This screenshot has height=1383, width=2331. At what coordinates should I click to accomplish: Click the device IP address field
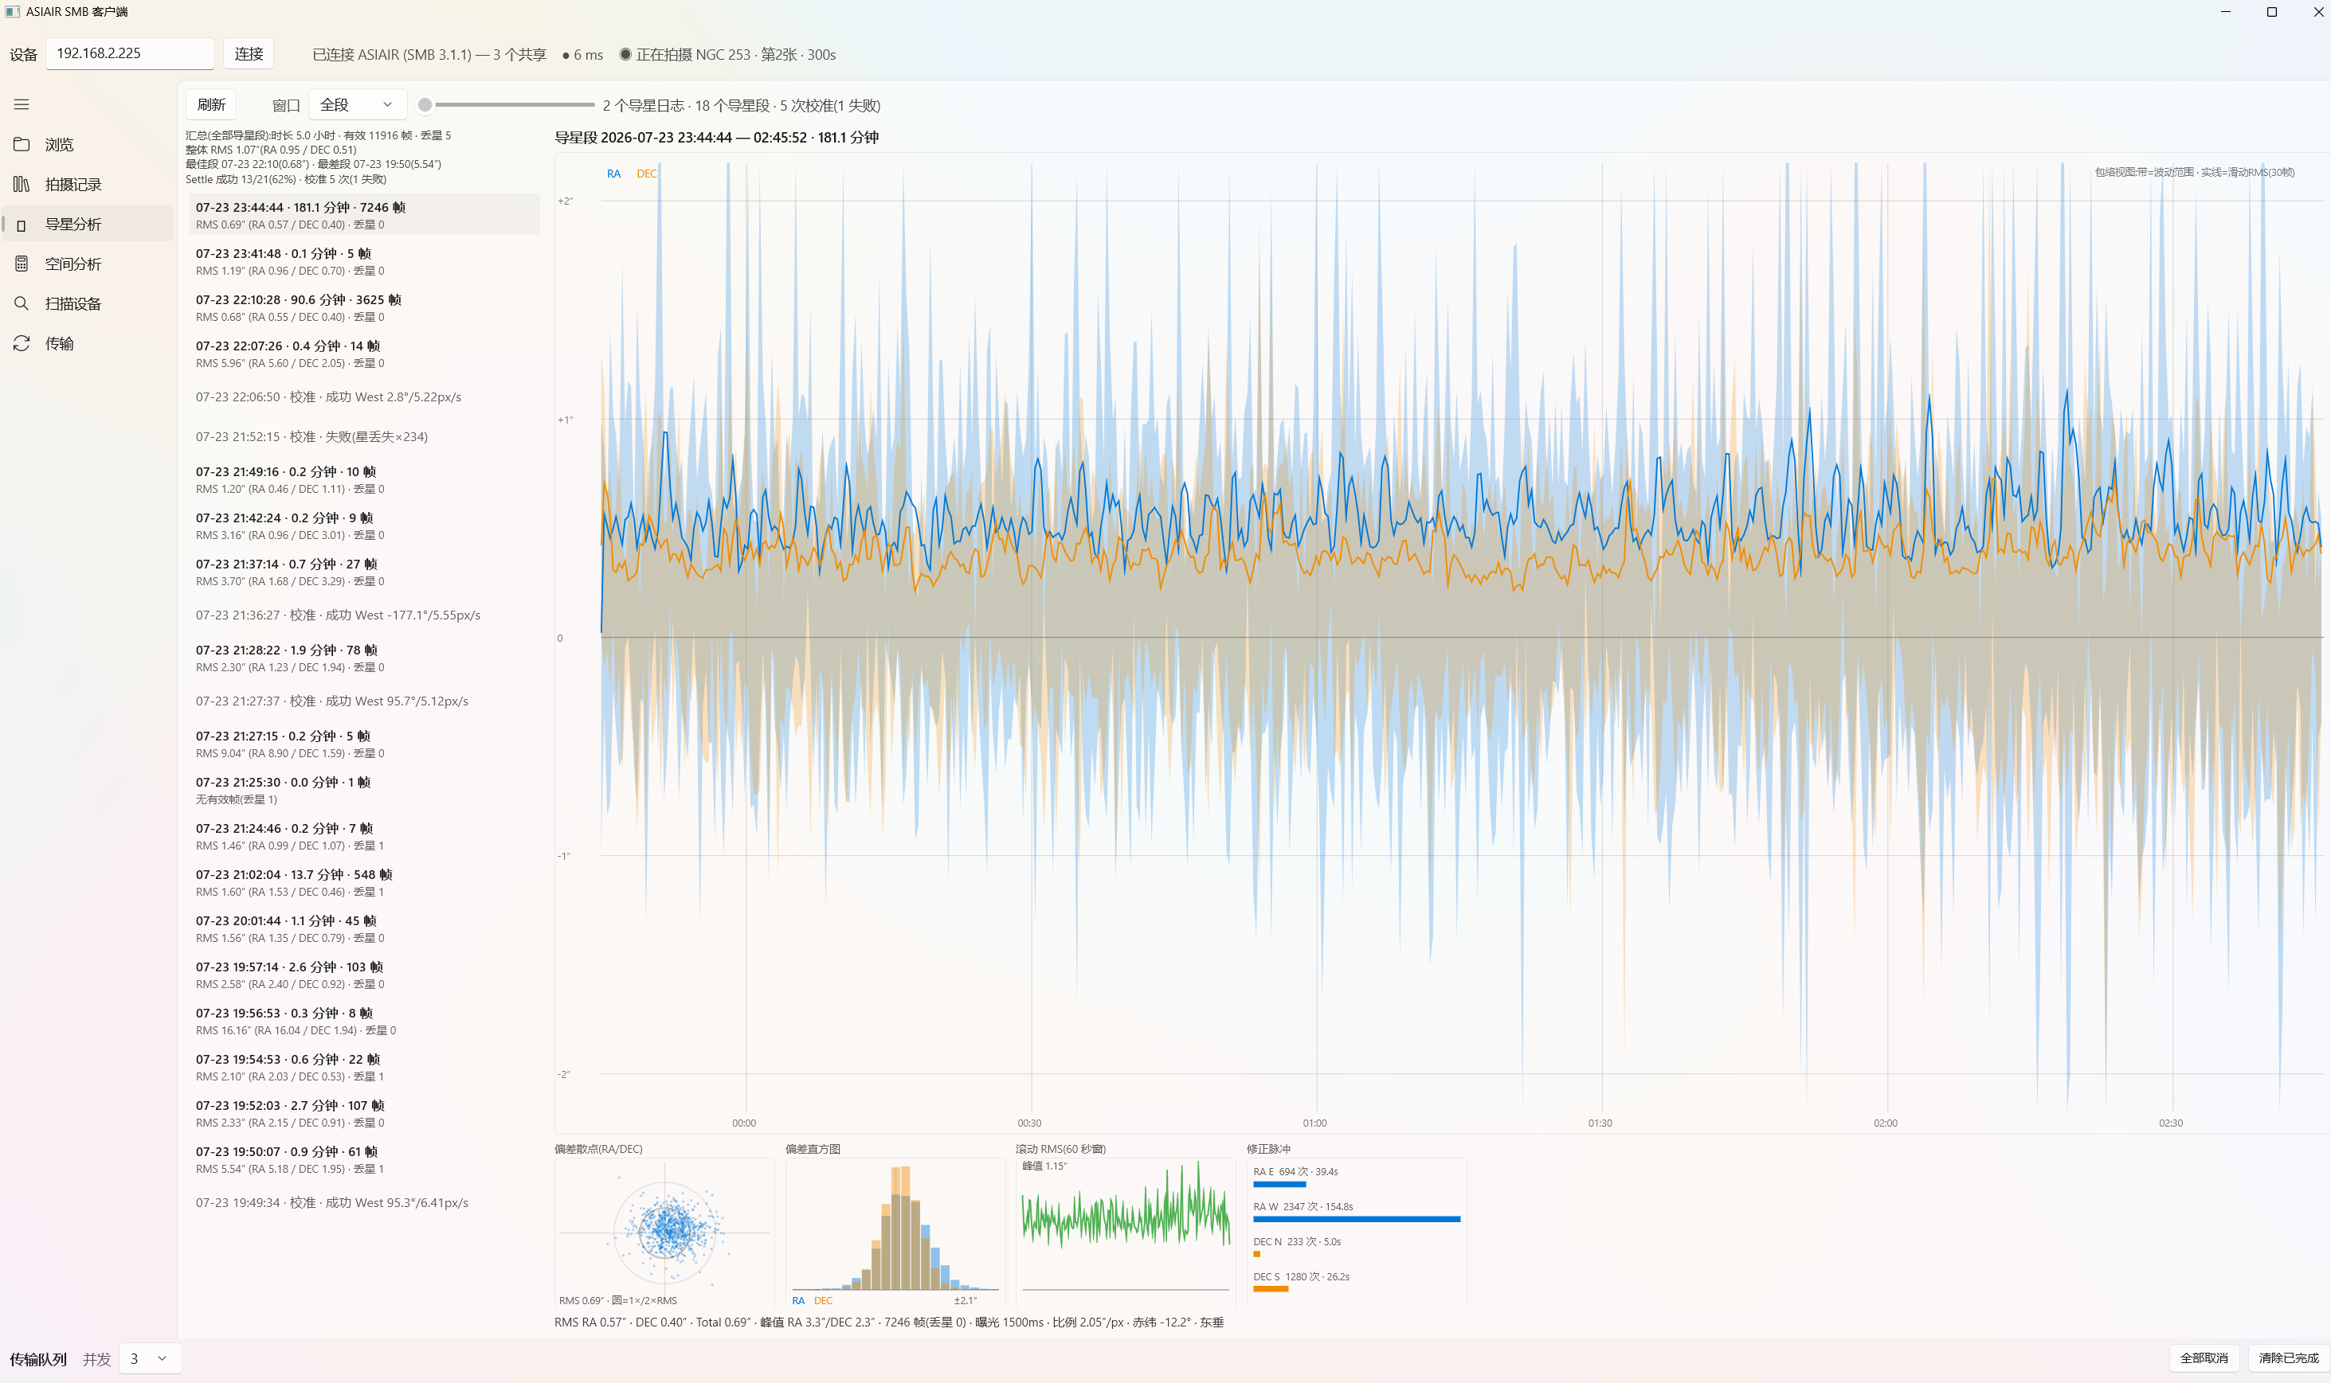click(x=130, y=53)
